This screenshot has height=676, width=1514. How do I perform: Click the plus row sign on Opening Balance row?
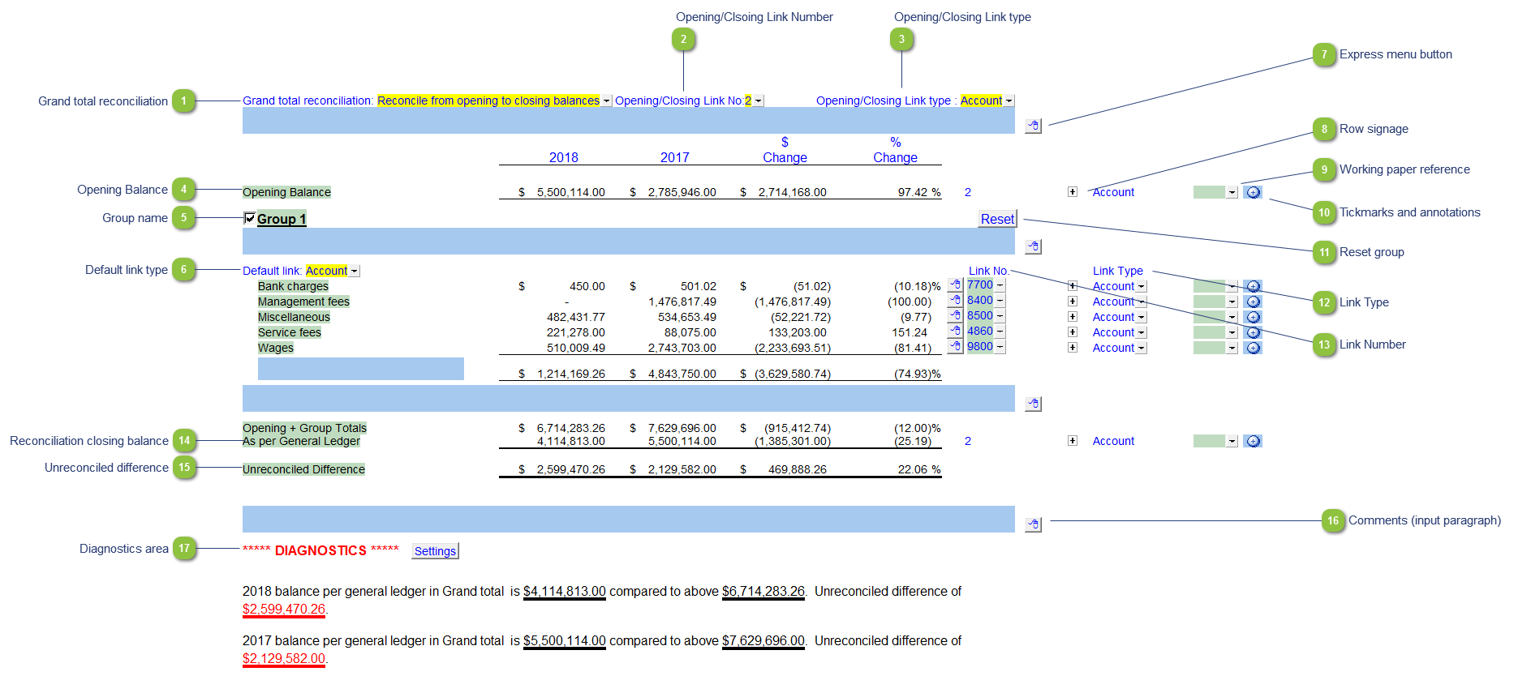[x=1073, y=192]
